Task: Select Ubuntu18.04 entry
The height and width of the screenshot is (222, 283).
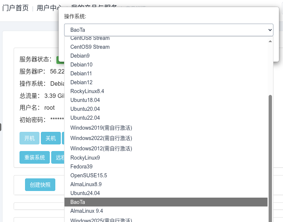Action: [166, 100]
